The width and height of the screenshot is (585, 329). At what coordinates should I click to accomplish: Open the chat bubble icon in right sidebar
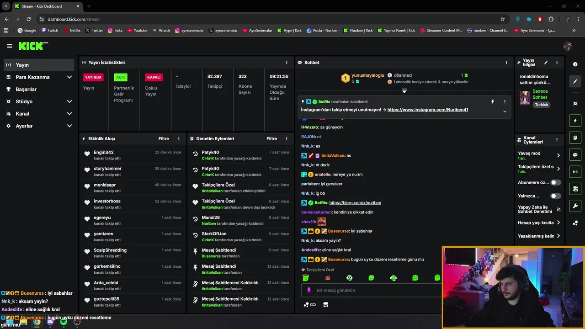[575, 155]
